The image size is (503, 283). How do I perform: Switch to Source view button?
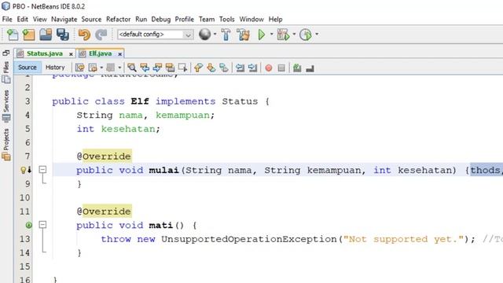pyautogui.click(x=28, y=68)
